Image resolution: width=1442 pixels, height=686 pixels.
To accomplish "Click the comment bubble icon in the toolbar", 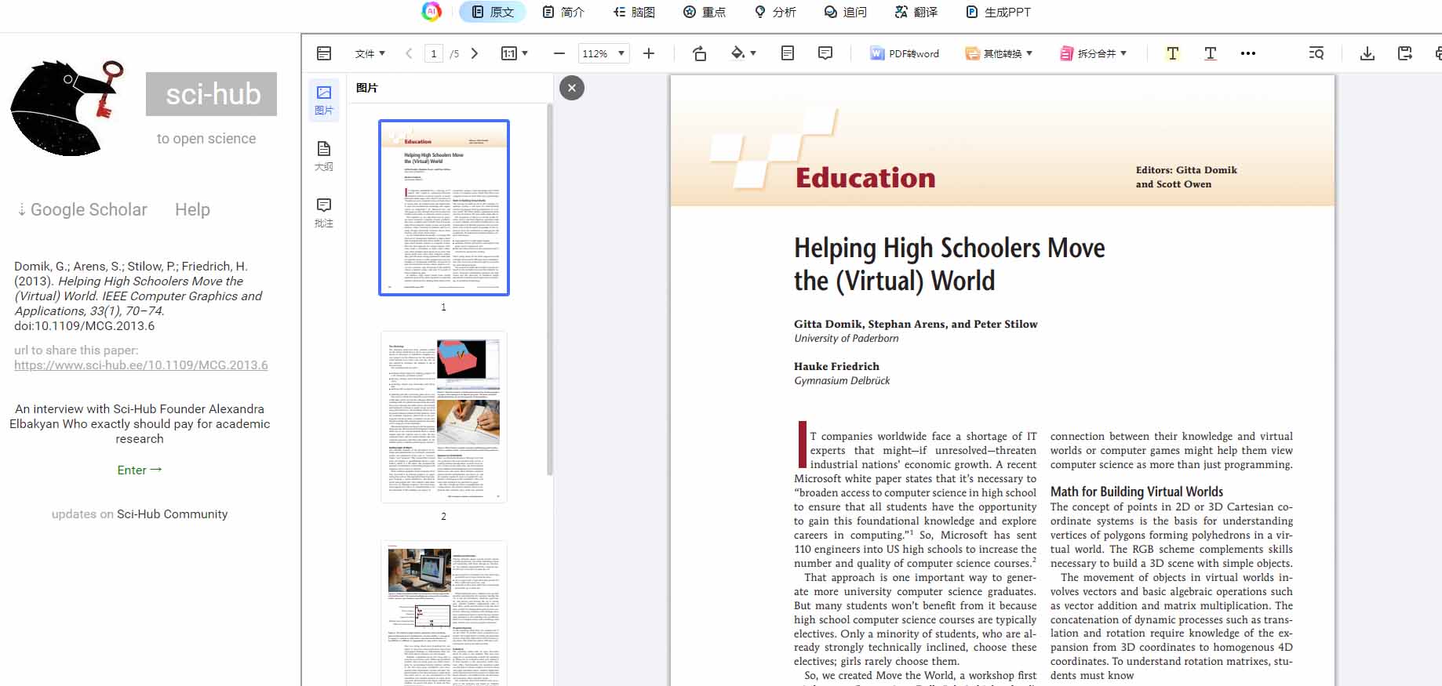I will pyautogui.click(x=825, y=53).
